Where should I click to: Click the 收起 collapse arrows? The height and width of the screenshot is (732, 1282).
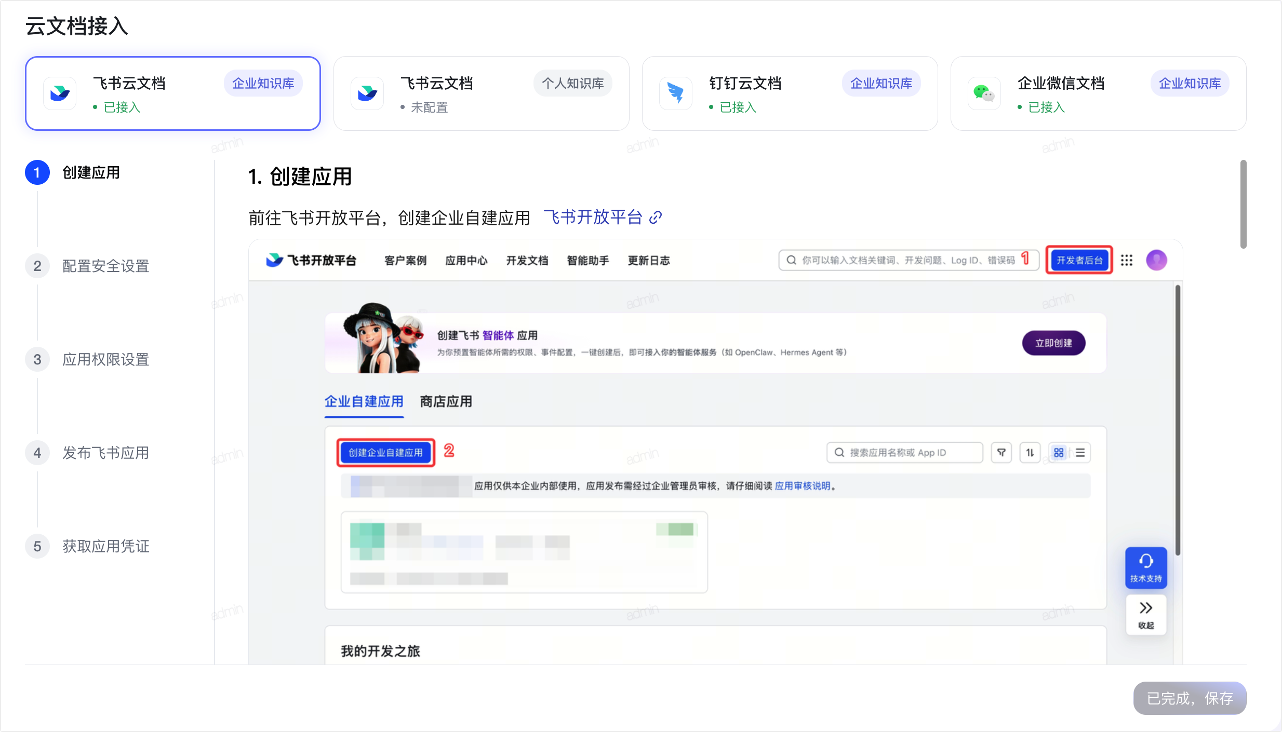pyautogui.click(x=1146, y=615)
